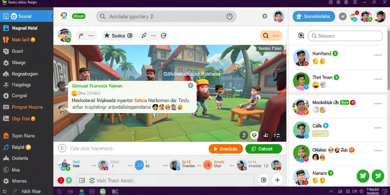Open three-dot options for Thet Tman contact
Screen dimensions: 390x195
click(378, 79)
